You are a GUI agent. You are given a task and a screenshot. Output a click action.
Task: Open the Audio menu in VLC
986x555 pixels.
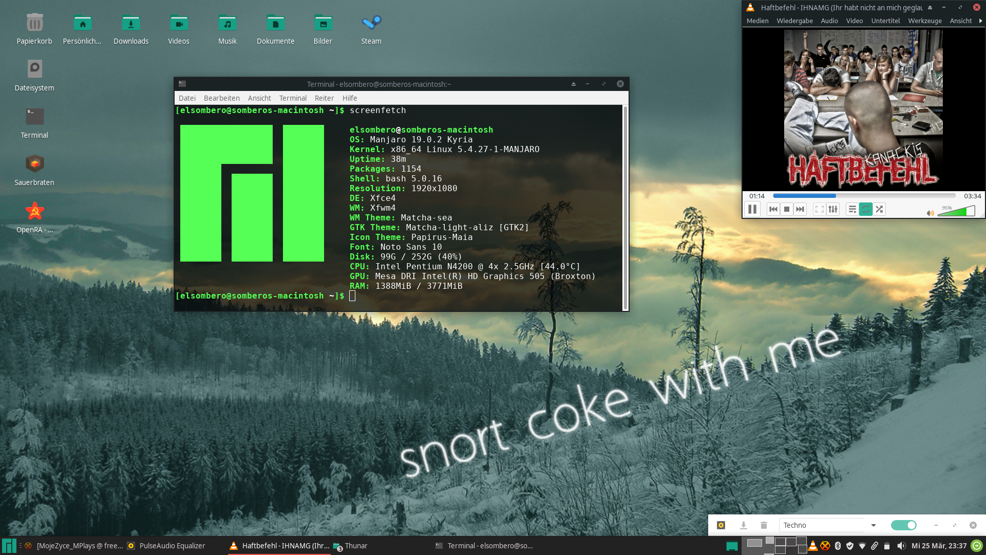tap(829, 21)
